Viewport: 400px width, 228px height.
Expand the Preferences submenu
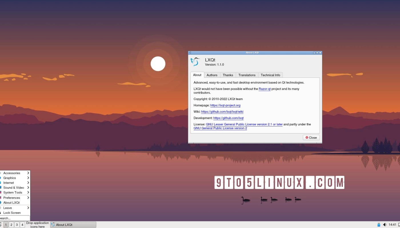[15, 198]
